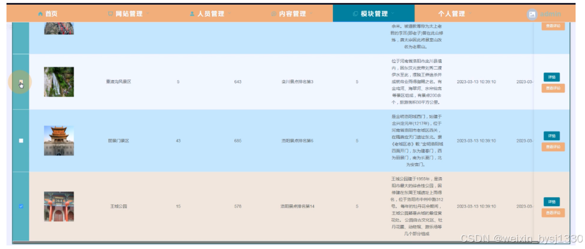Viewport: 585px width, 249px height.
Task: Open the gate thumbnail of 王城公园
Action: 59,206
